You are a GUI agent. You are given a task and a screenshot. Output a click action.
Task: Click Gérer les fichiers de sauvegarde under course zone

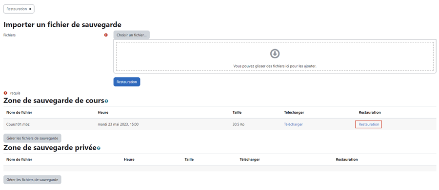tap(32, 138)
